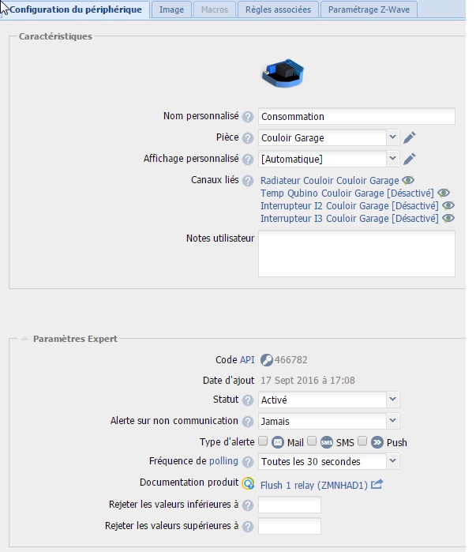Screen dimensions: 476x552
Task: Enable the SMS alert checkbox
Action: tap(312, 441)
